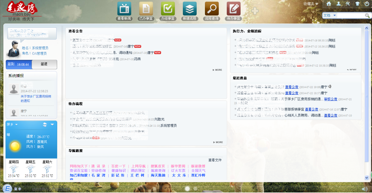Toggle sound with the speaker icon
This screenshot has width=372, height=193.
[364, 189]
